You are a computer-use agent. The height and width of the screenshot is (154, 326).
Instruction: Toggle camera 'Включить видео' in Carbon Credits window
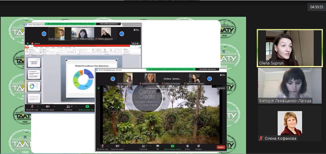click(x=118, y=147)
